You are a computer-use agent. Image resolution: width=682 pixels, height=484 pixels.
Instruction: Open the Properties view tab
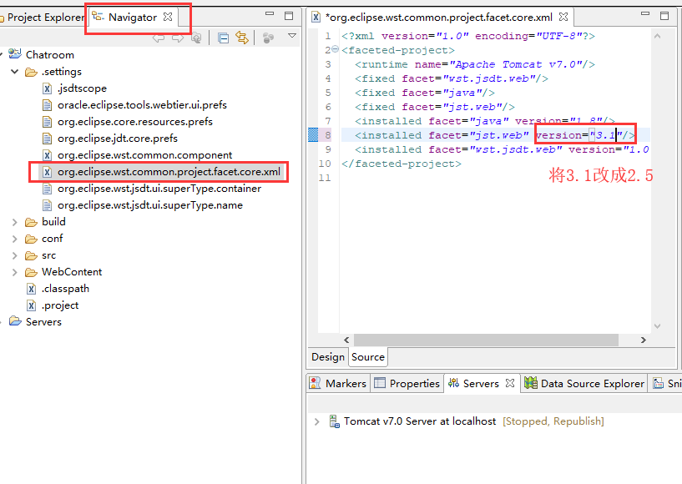click(407, 384)
